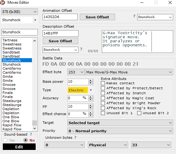This screenshot has width=176, height=154.
Task: Select the first Sandblast list entry
Action: coord(17,52)
